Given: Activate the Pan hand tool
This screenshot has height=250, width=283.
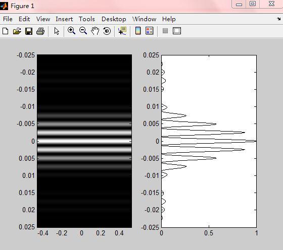Looking at the screenshot, I should [95, 31].
